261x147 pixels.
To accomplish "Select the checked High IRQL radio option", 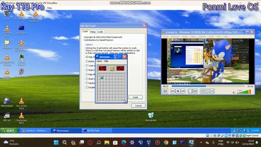I will coord(87,57).
